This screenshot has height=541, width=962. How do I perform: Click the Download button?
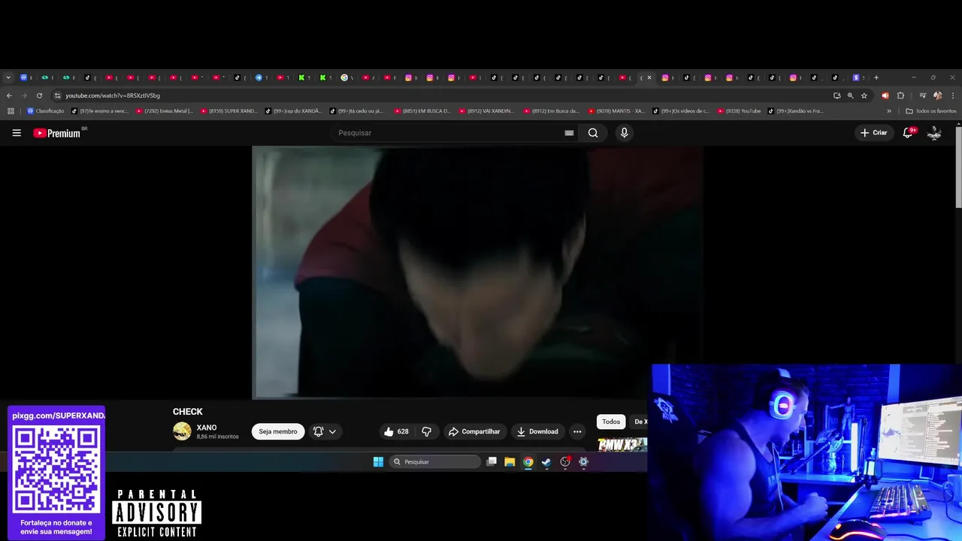537,431
